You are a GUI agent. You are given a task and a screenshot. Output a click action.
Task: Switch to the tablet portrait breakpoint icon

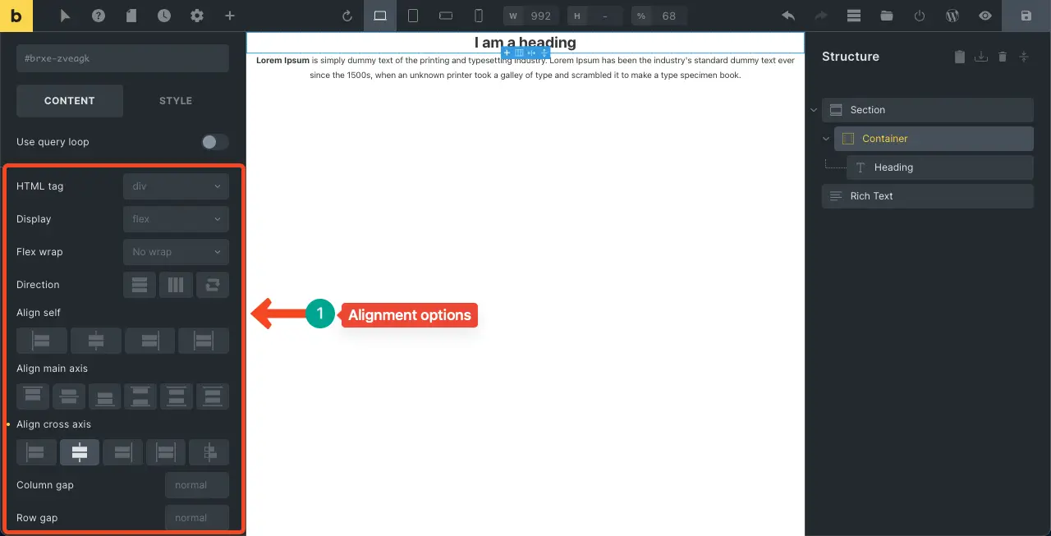tap(413, 16)
